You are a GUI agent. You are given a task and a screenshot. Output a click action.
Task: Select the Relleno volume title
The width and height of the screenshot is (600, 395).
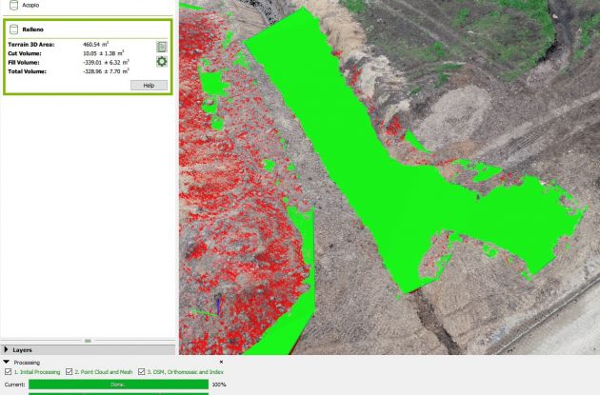(34, 30)
